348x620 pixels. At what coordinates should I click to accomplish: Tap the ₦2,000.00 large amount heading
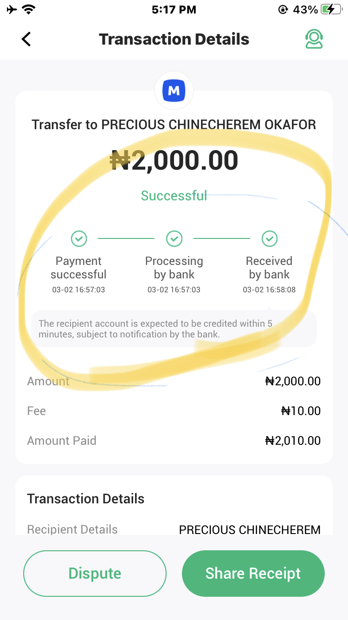(174, 160)
